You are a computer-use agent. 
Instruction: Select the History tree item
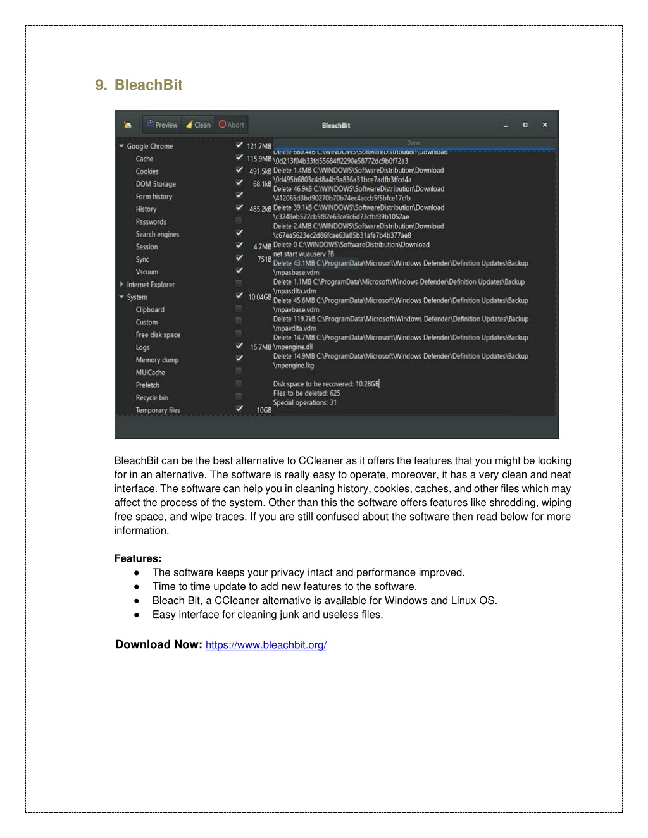(146, 209)
